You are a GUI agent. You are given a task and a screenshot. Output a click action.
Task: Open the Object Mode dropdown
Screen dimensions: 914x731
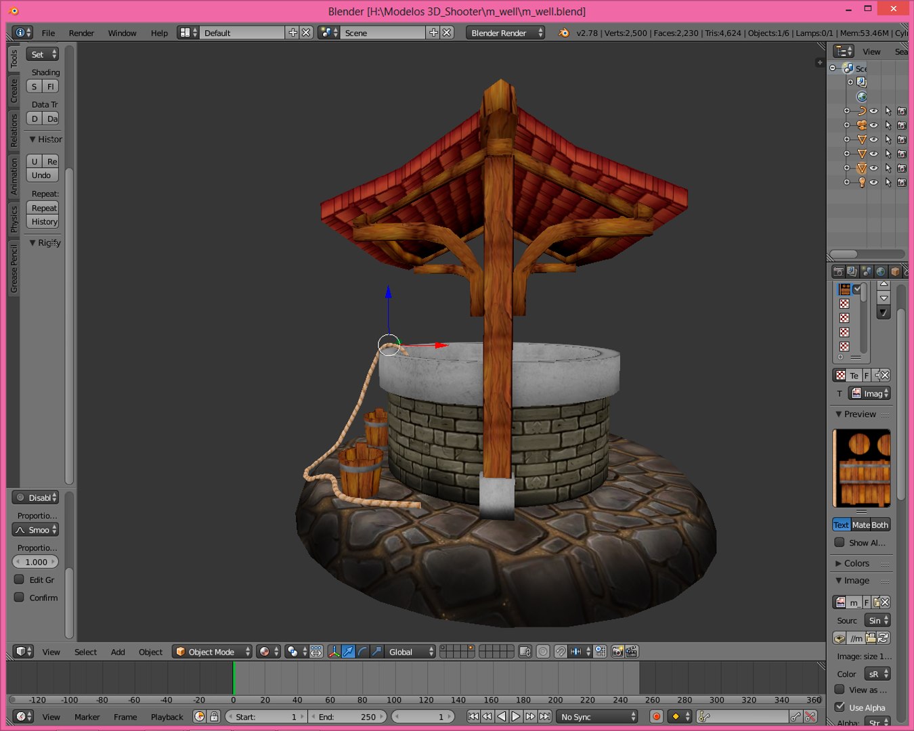click(x=212, y=652)
